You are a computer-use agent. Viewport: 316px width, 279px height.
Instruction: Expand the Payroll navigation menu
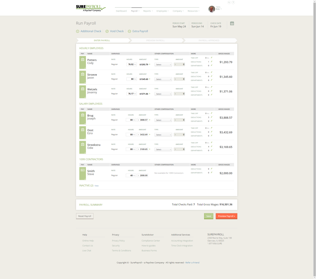tap(135, 11)
